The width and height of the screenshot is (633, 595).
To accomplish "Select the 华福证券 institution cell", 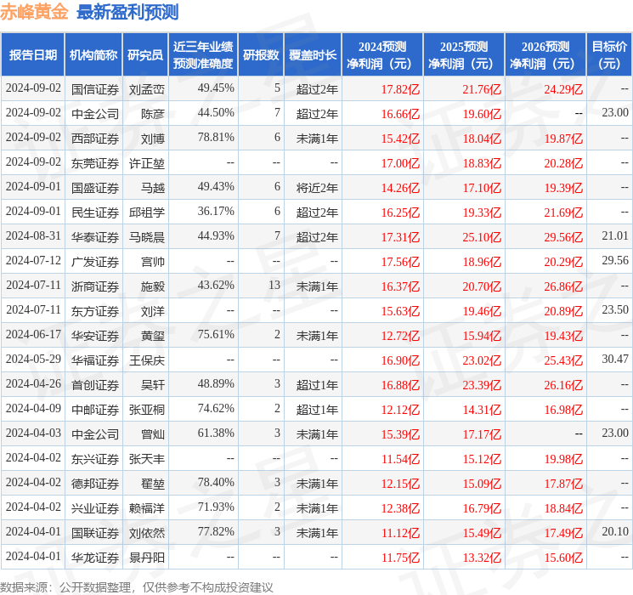I will [95, 360].
